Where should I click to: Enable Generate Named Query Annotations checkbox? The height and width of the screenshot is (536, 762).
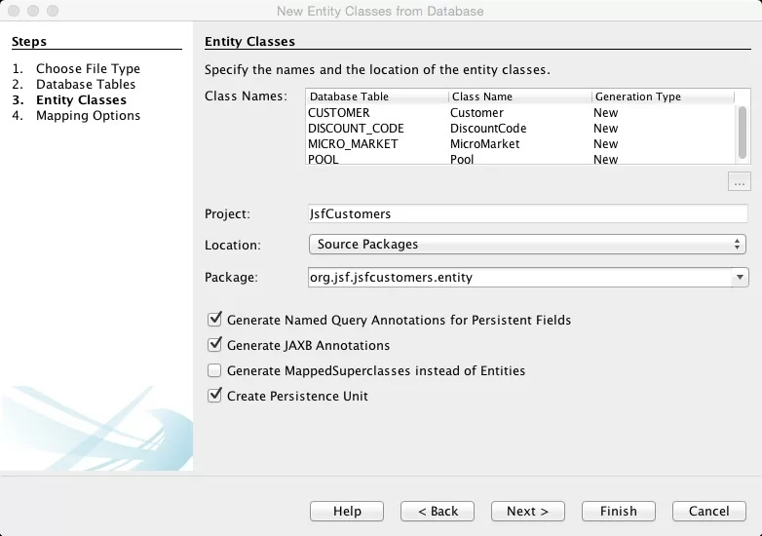214,320
